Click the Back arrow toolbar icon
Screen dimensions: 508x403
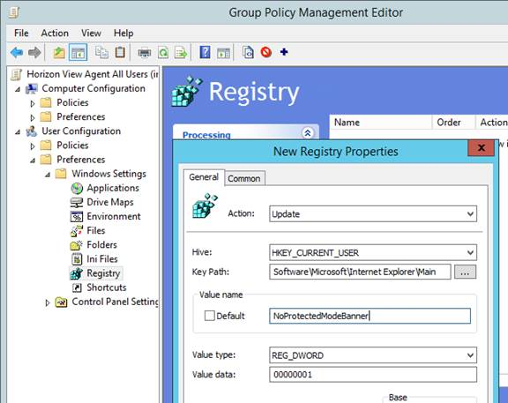pyautogui.click(x=17, y=52)
